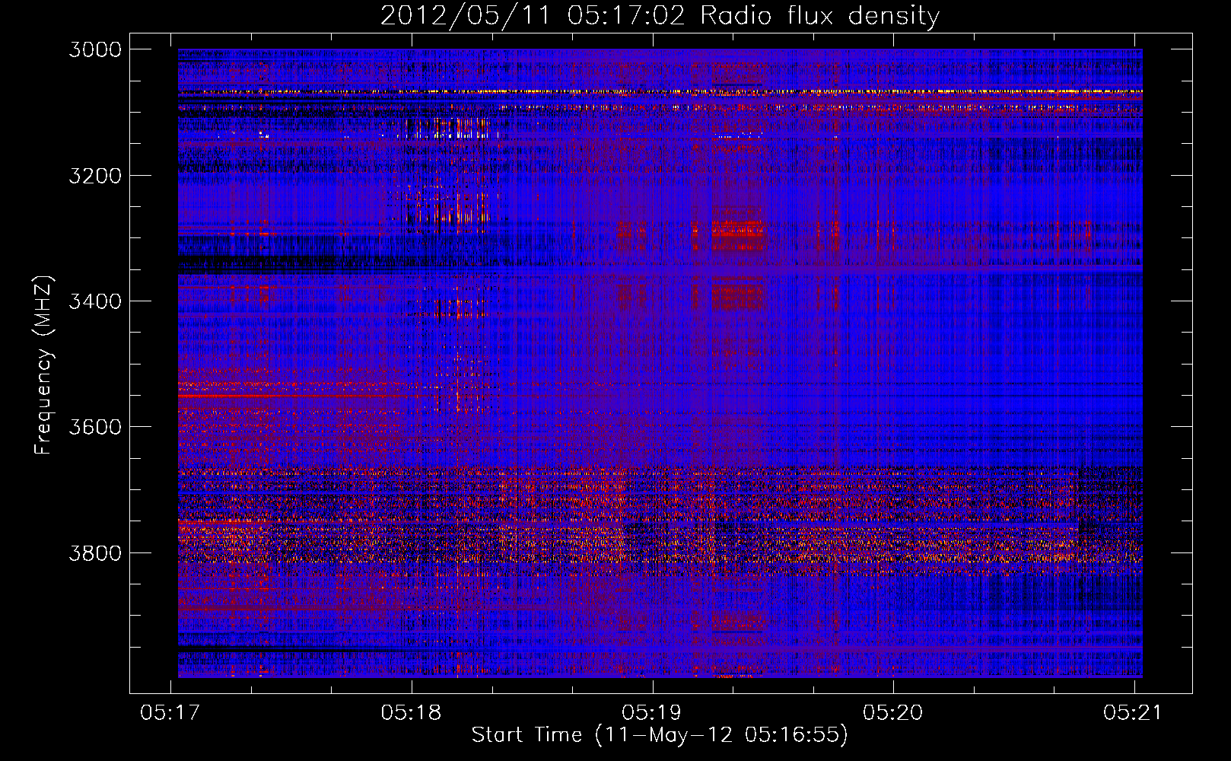The height and width of the screenshot is (761, 1231).
Task: Click the "Frequency (MHZ)" y-axis label
Action: (x=43, y=365)
